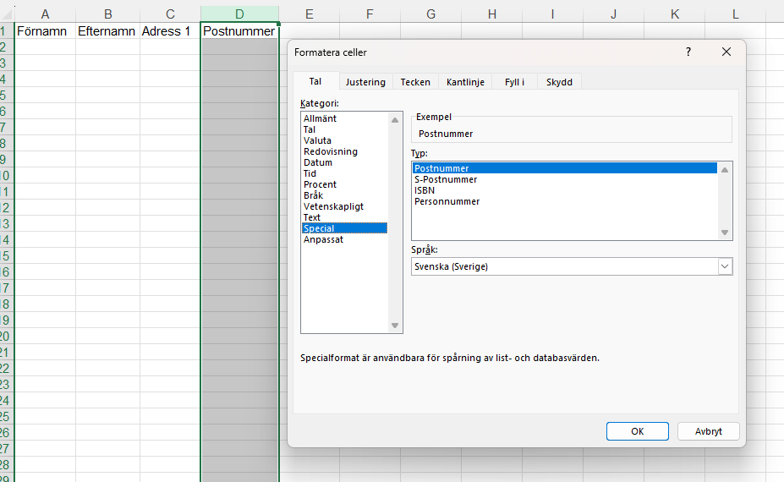Select column E header
Image resolution: width=784 pixels, height=482 pixels.
pyautogui.click(x=309, y=14)
